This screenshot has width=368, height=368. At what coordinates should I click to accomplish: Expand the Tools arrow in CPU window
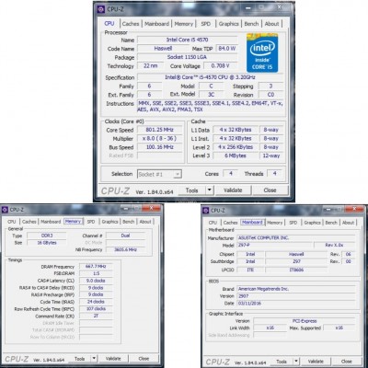pyautogui.click(x=209, y=190)
